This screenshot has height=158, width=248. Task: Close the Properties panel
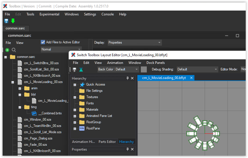click(132, 149)
